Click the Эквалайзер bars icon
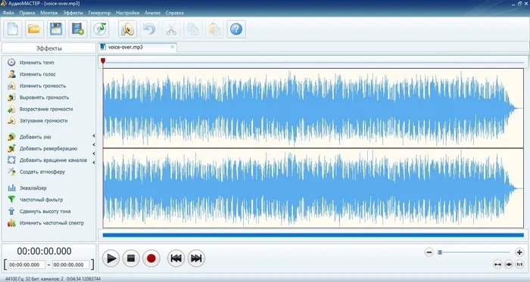The image size is (530, 282). click(x=11, y=188)
